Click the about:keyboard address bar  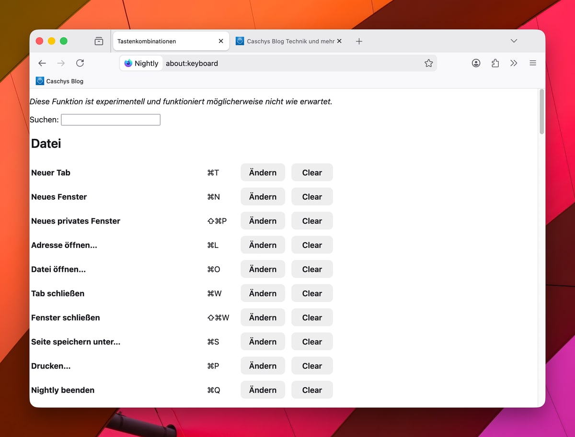point(287,63)
